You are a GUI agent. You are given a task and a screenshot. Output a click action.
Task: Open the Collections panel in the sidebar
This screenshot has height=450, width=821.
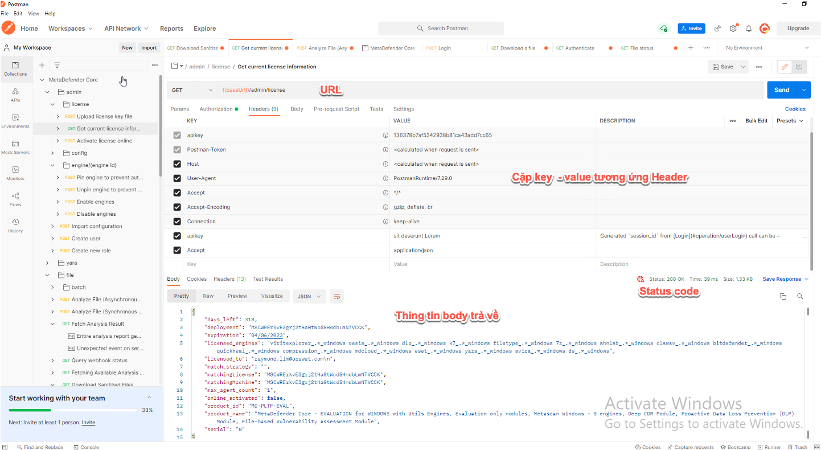click(x=15, y=69)
